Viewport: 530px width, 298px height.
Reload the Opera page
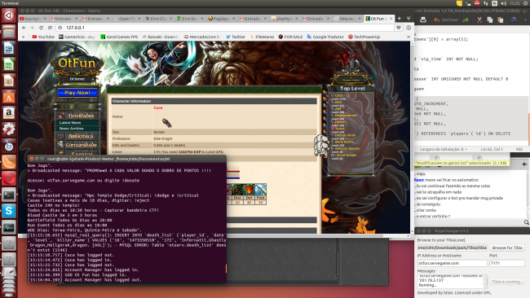(41, 28)
